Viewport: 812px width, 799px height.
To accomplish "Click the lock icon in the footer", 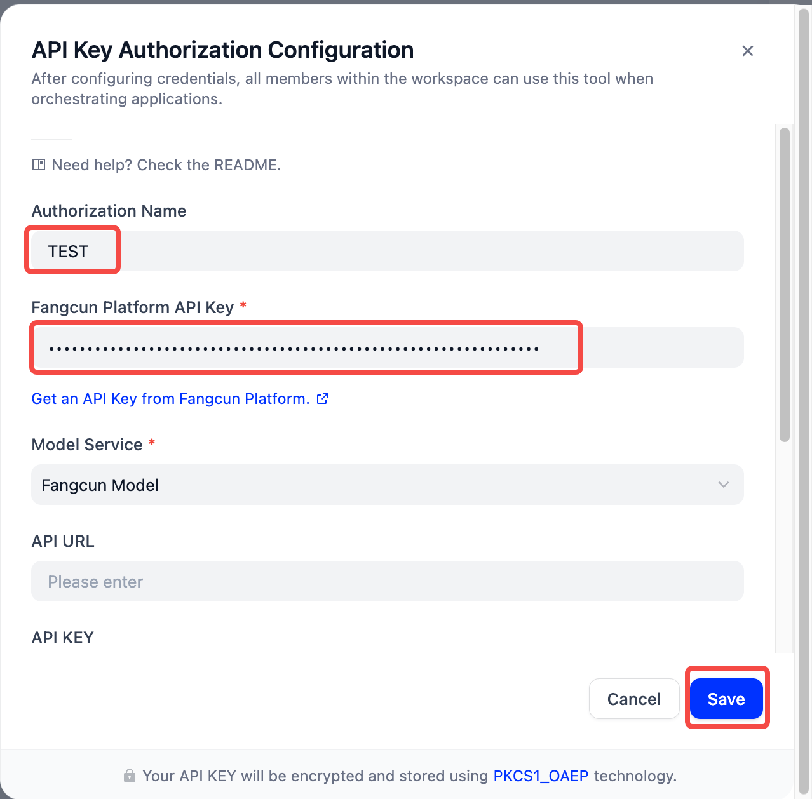I will [x=130, y=775].
